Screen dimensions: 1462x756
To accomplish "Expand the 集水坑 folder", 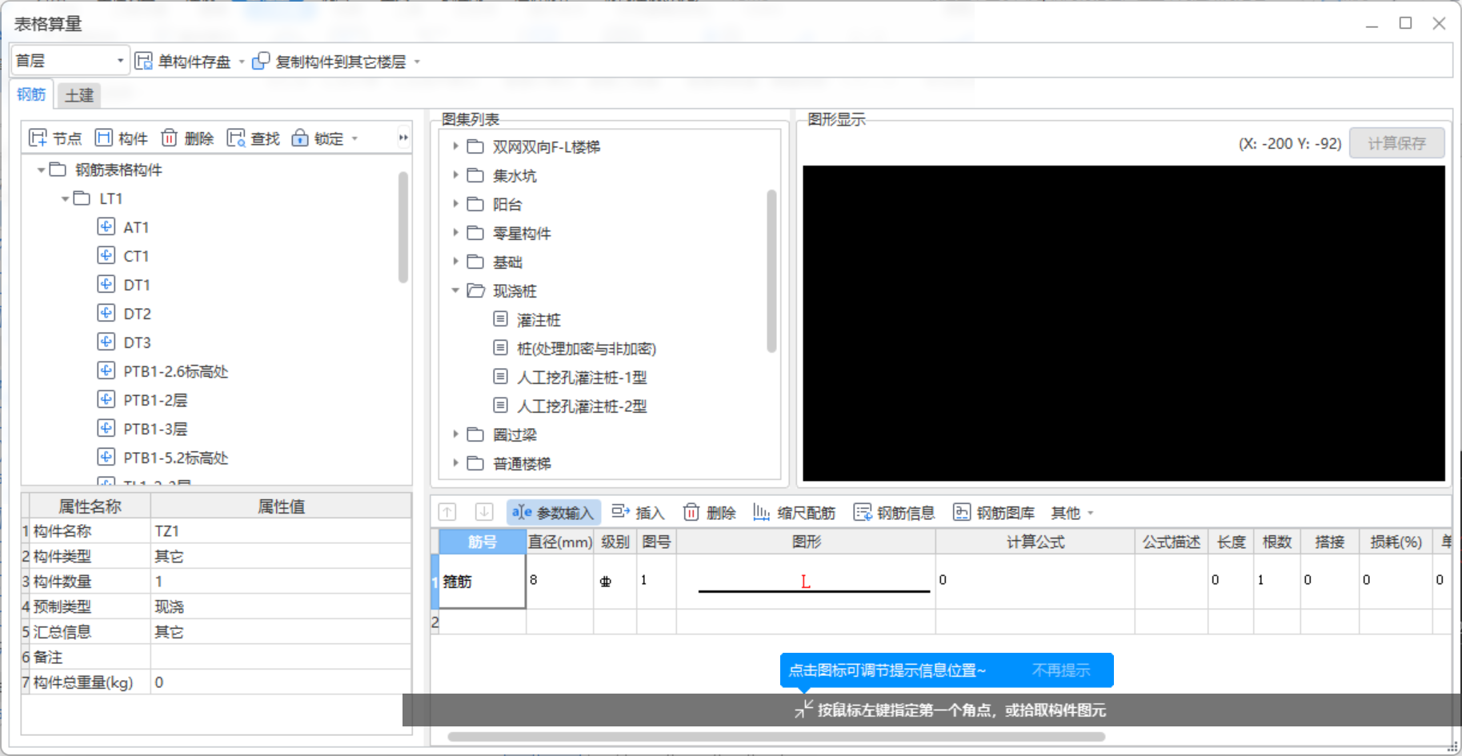I will pos(455,175).
